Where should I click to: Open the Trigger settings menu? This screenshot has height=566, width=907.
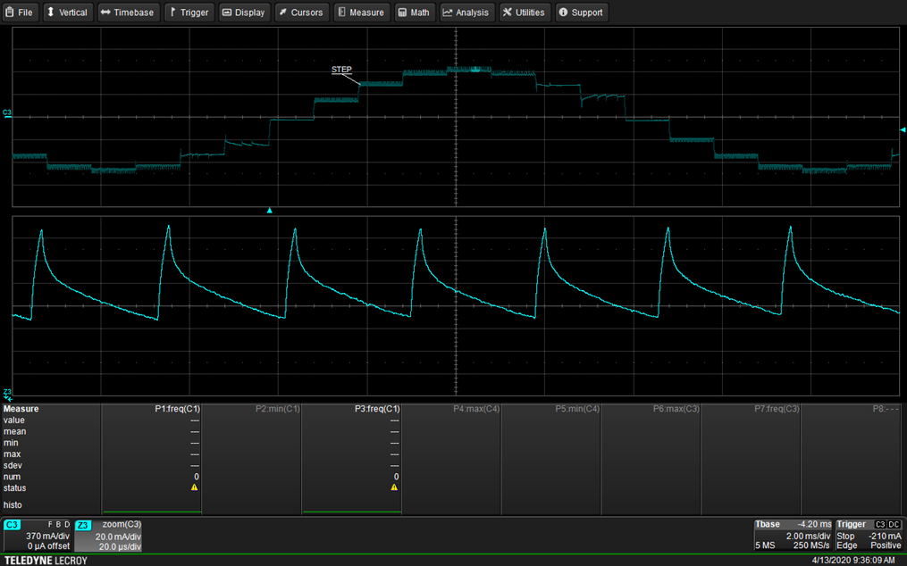(189, 12)
